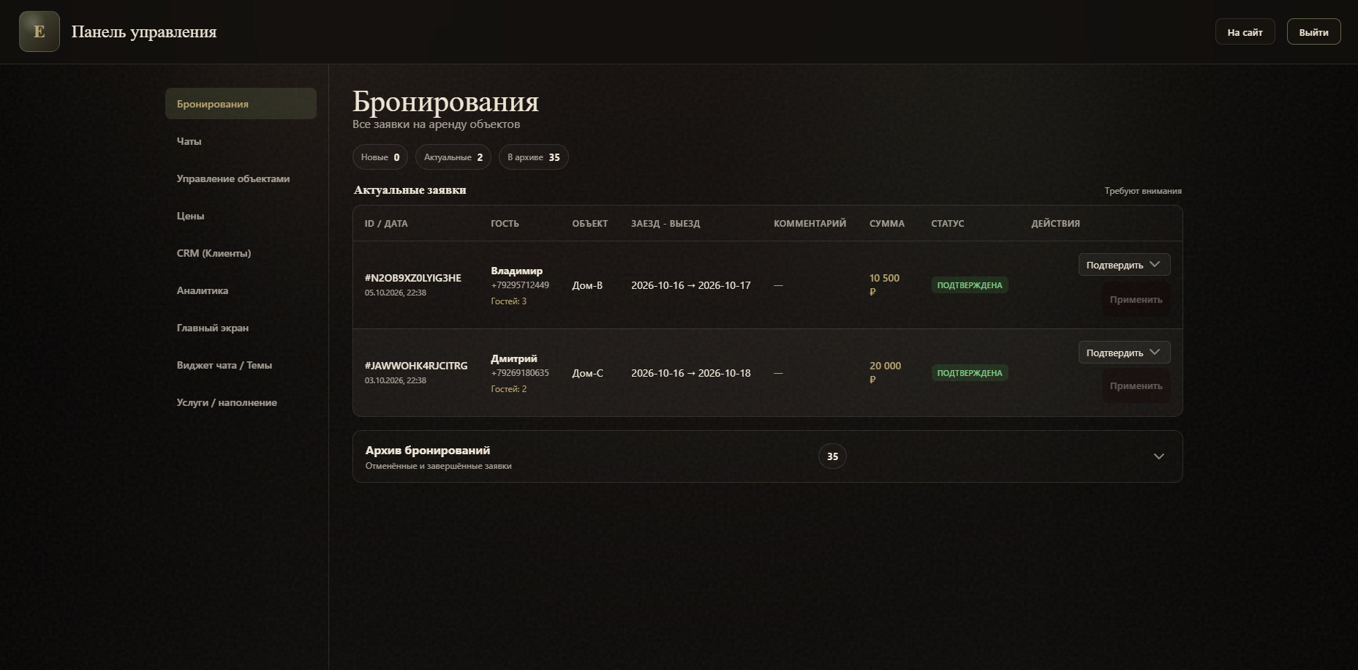The height and width of the screenshot is (670, 1358).
Task: Show В архиве 35 bookings
Action: click(534, 157)
